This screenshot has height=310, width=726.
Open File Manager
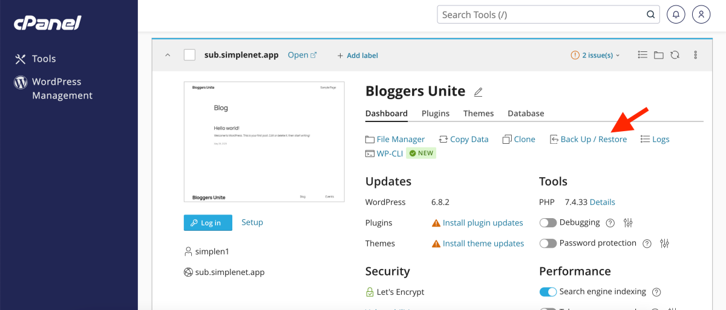[395, 139]
